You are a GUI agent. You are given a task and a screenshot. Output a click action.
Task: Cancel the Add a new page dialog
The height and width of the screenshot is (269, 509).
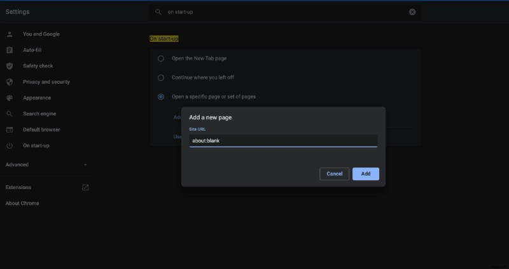[335, 174]
